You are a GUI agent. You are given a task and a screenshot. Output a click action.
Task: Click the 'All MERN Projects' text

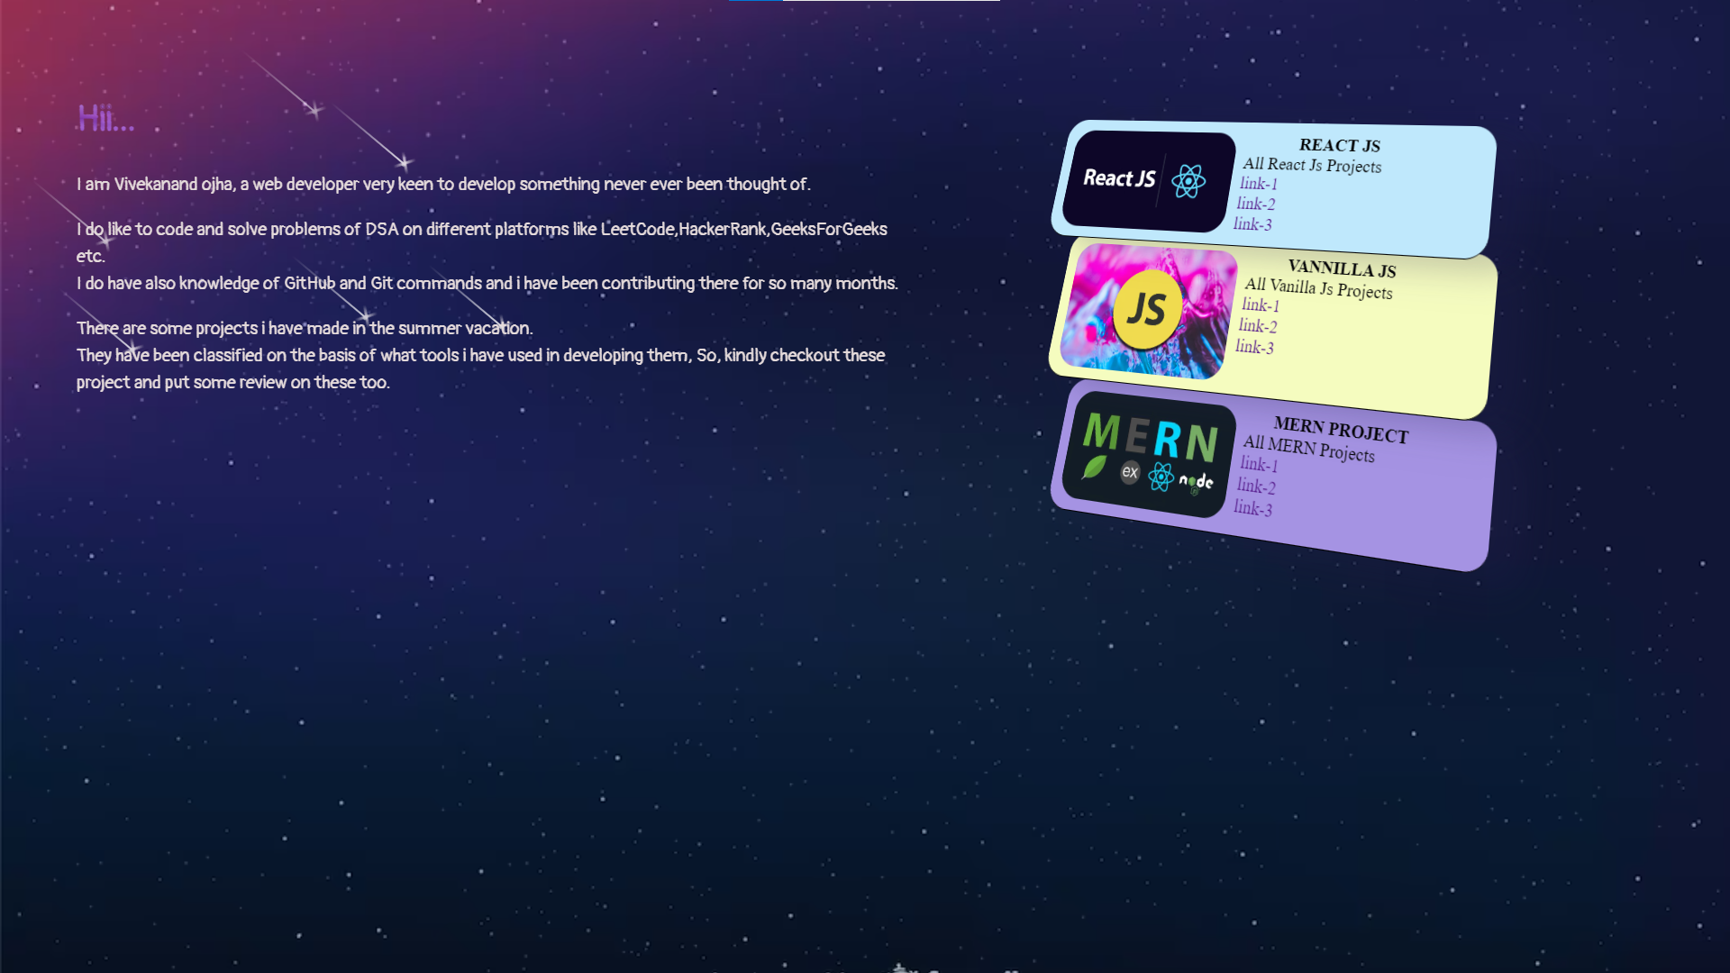[1309, 448]
